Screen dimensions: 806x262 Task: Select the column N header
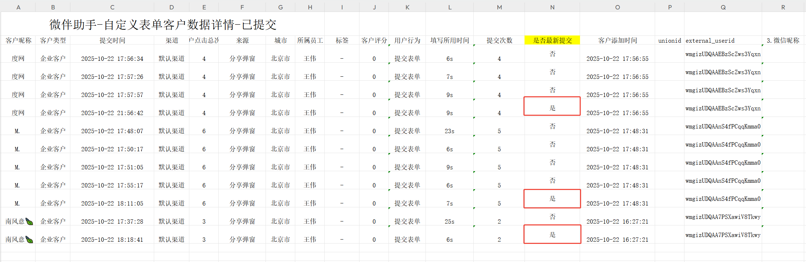click(x=552, y=7)
